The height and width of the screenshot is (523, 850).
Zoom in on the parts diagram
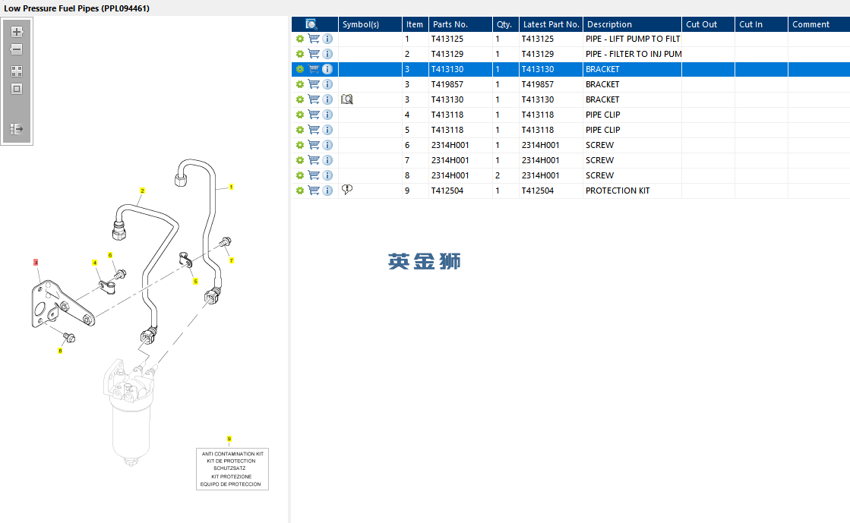[x=16, y=32]
